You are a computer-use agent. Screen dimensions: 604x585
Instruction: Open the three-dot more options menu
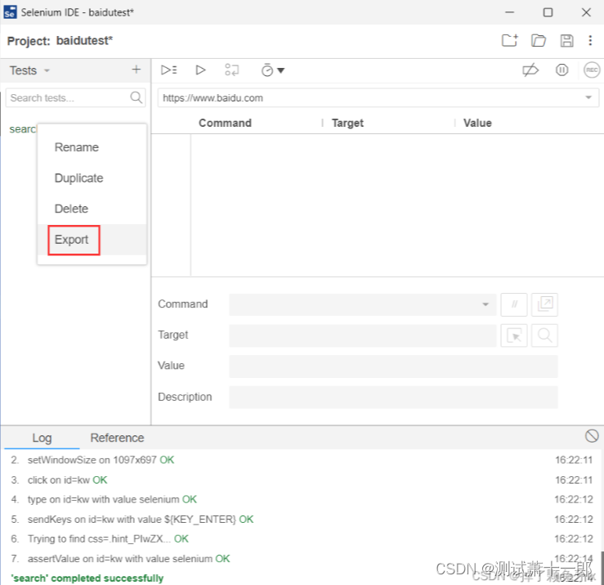click(590, 40)
